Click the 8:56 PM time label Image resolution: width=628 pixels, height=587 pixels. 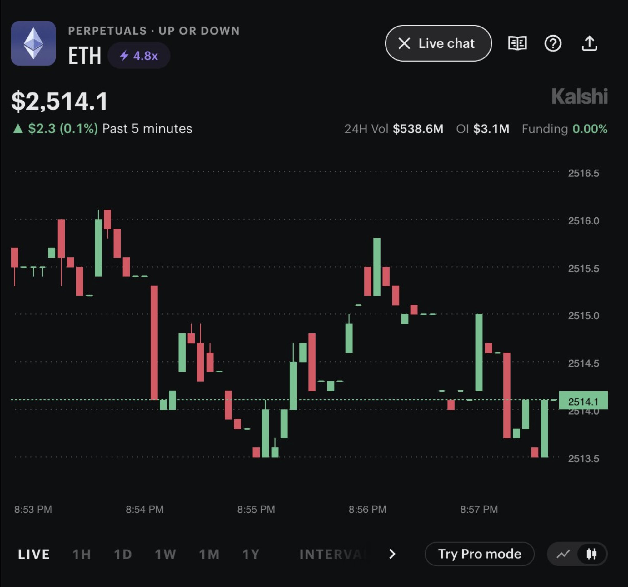pyautogui.click(x=368, y=509)
